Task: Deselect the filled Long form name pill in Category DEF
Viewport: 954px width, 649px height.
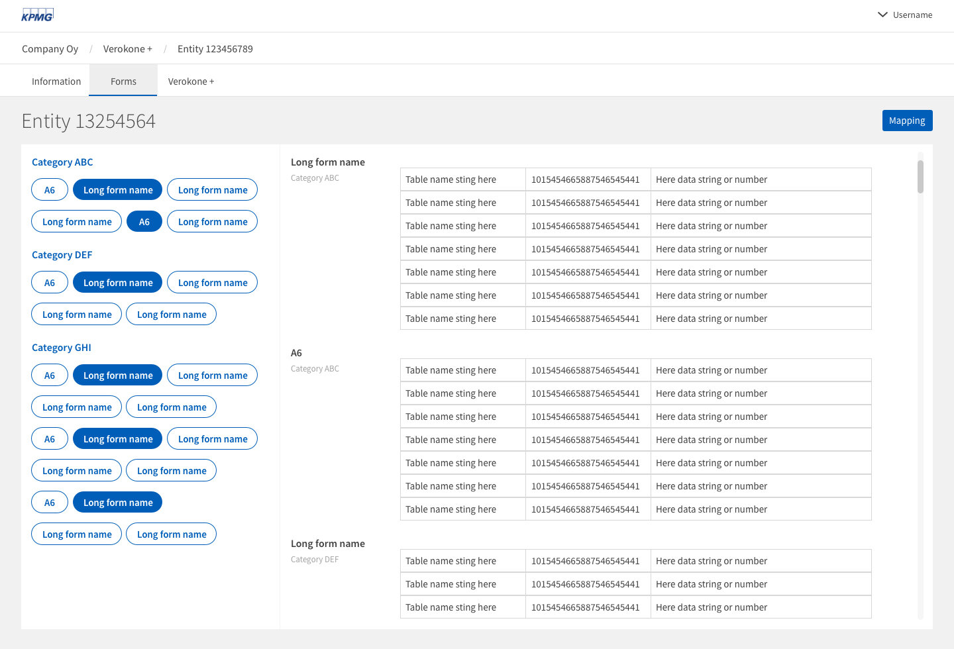Action: click(x=118, y=283)
